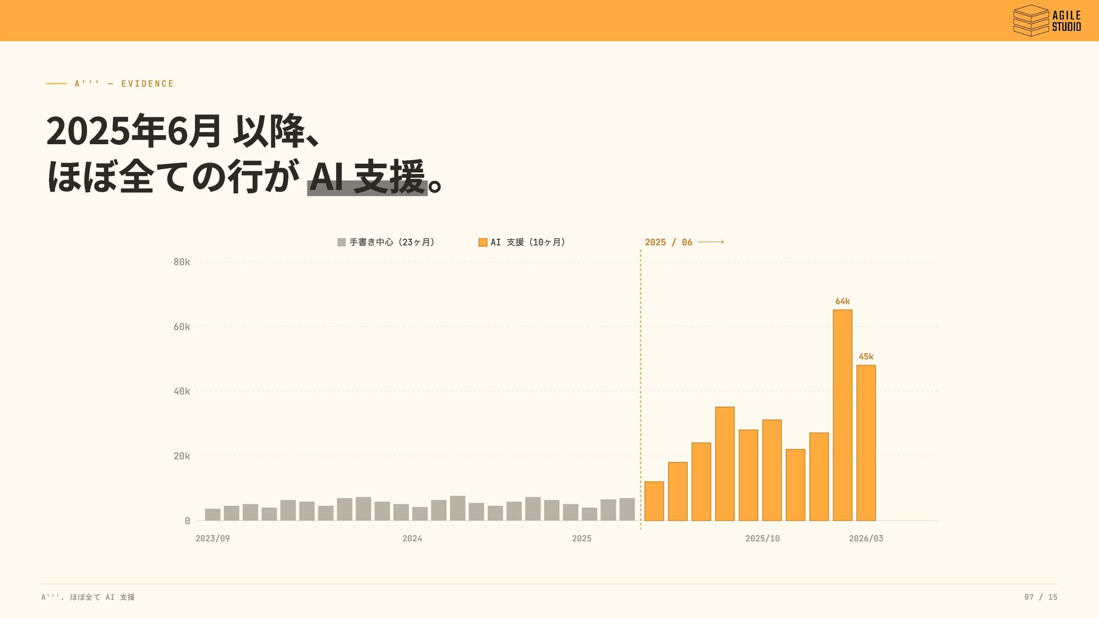Click the arrow next to 2025 / 06
The width and height of the screenshot is (1099, 618).
pyautogui.click(x=711, y=242)
